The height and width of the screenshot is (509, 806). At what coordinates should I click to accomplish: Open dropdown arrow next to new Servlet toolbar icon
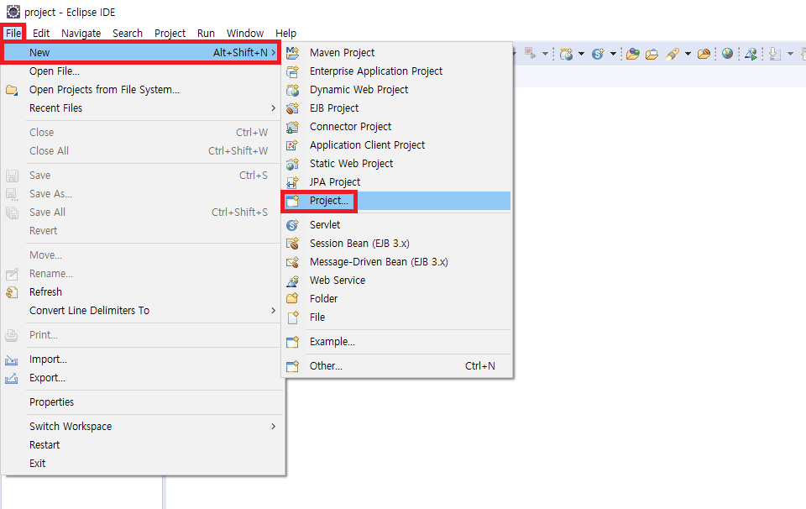(613, 54)
